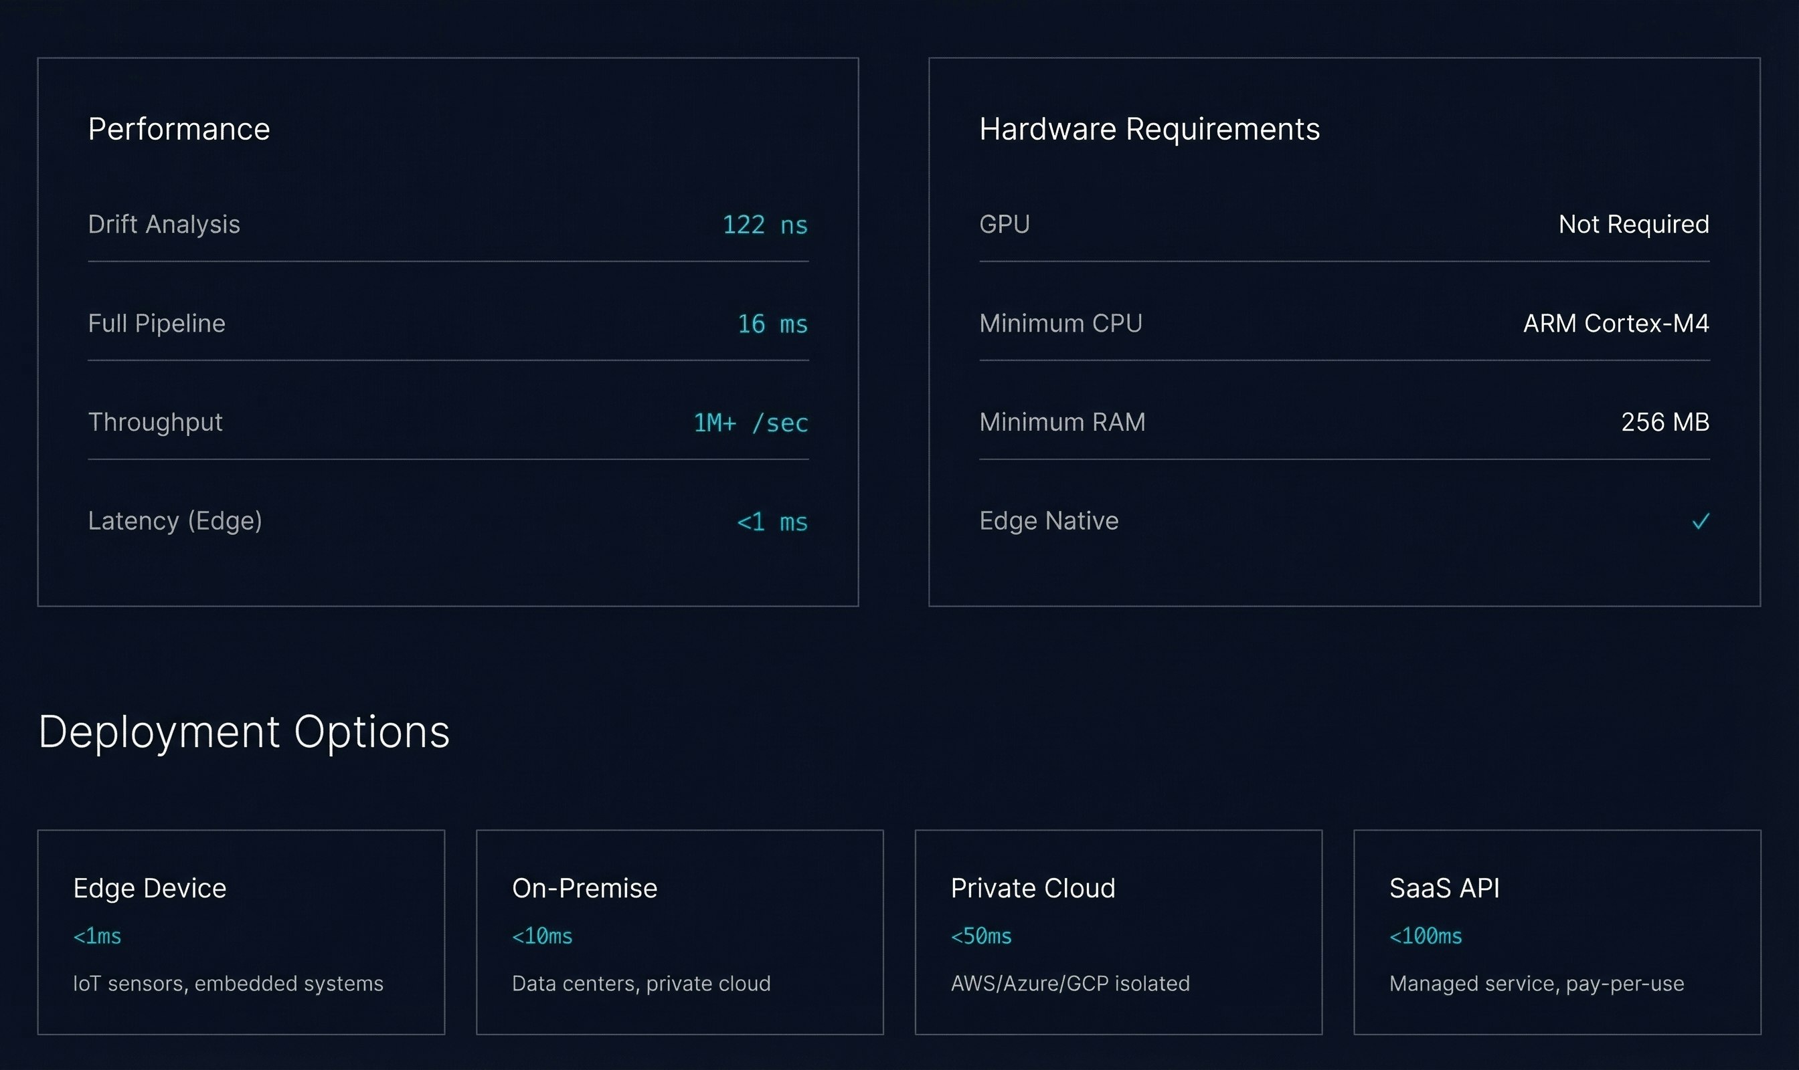
Task: Click the Edge Native checkmark icon
Action: [1700, 520]
